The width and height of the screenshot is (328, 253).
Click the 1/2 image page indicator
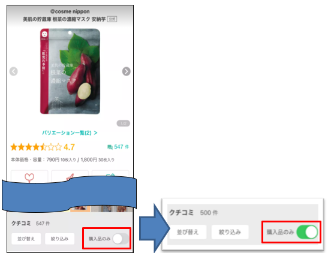(x=123, y=124)
